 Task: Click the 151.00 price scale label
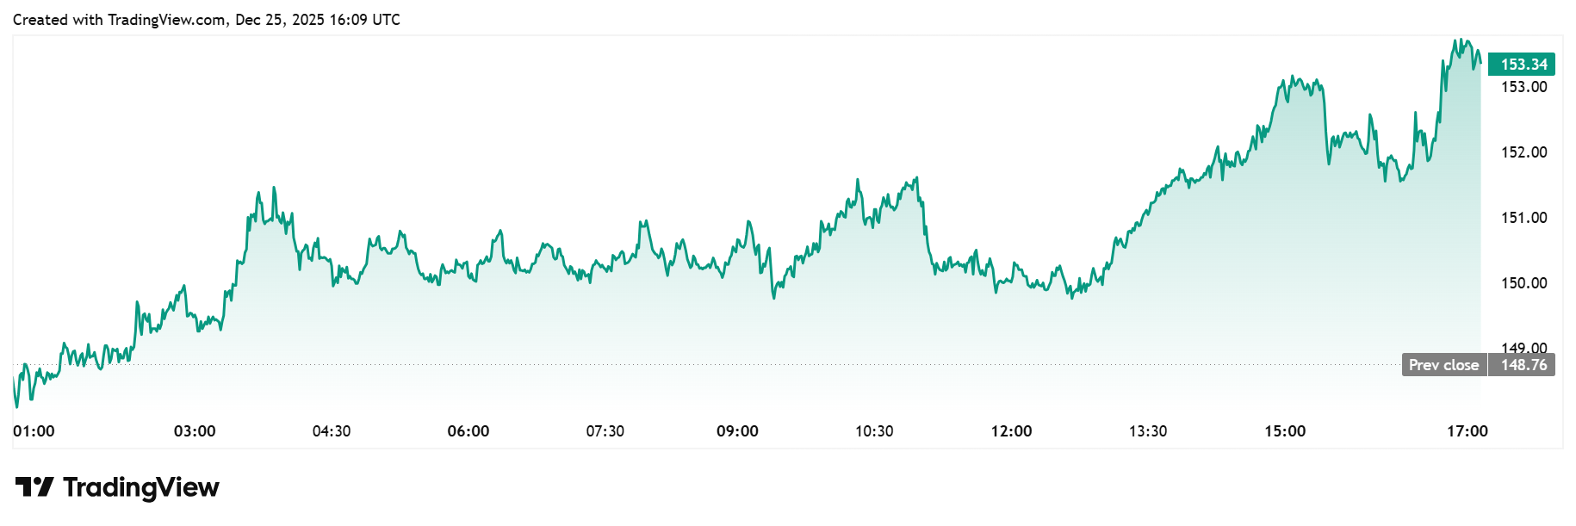[1523, 218]
